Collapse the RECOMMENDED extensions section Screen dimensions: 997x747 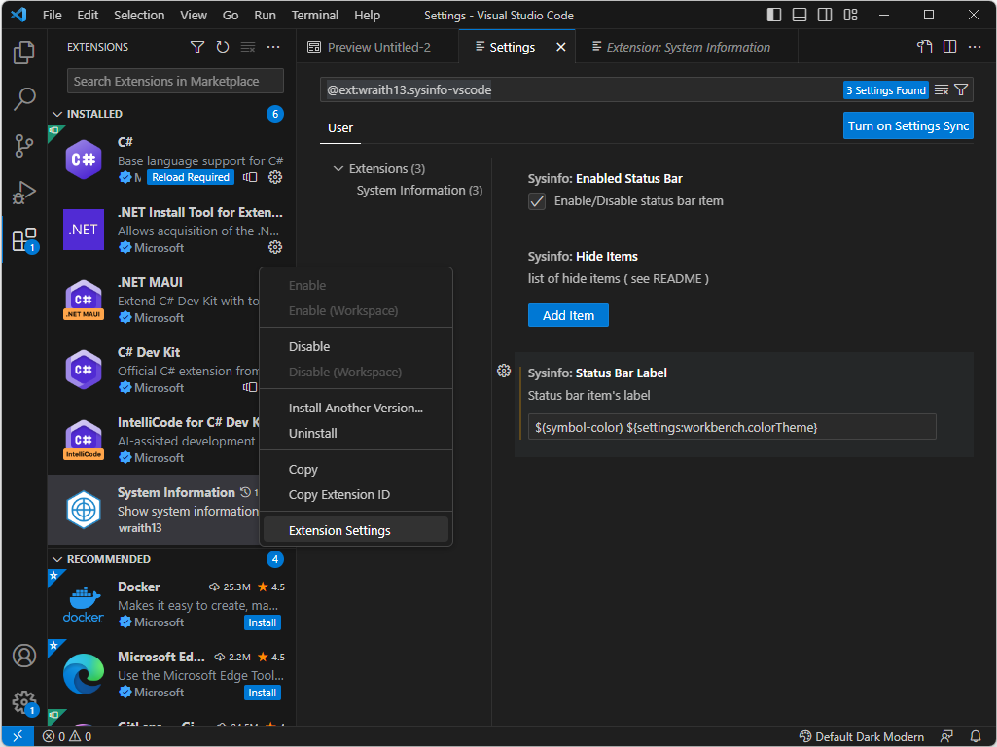[56, 559]
